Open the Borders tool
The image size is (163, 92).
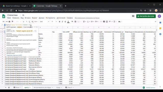coord(75,21)
